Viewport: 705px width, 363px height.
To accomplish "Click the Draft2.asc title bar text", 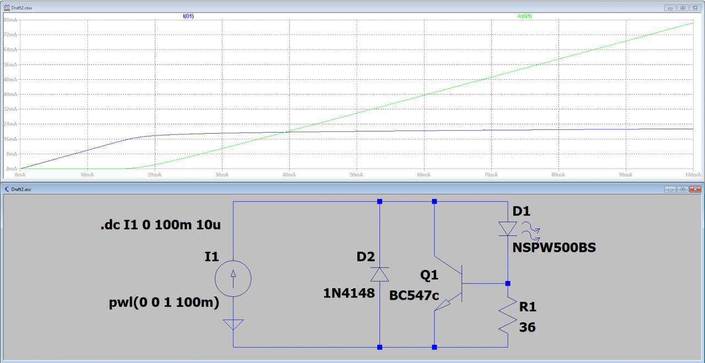I will tap(21, 189).
